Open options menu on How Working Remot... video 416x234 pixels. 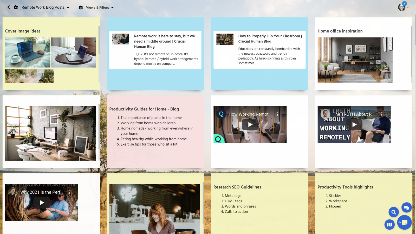278,114
